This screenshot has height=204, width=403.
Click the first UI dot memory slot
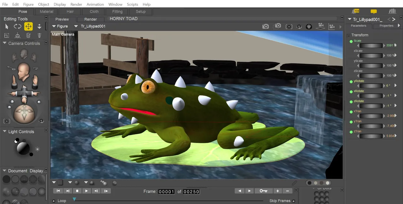[x=316, y=194]
